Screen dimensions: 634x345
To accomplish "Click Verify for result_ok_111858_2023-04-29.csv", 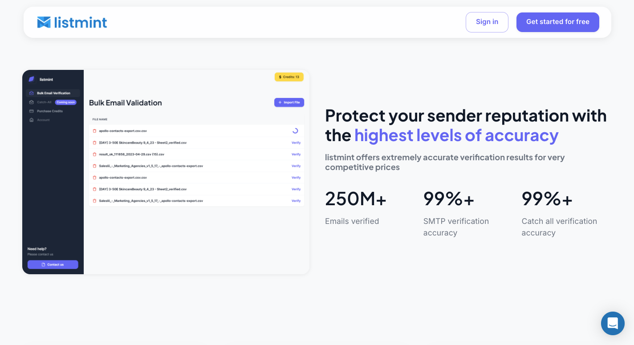I will coord(296,154).
